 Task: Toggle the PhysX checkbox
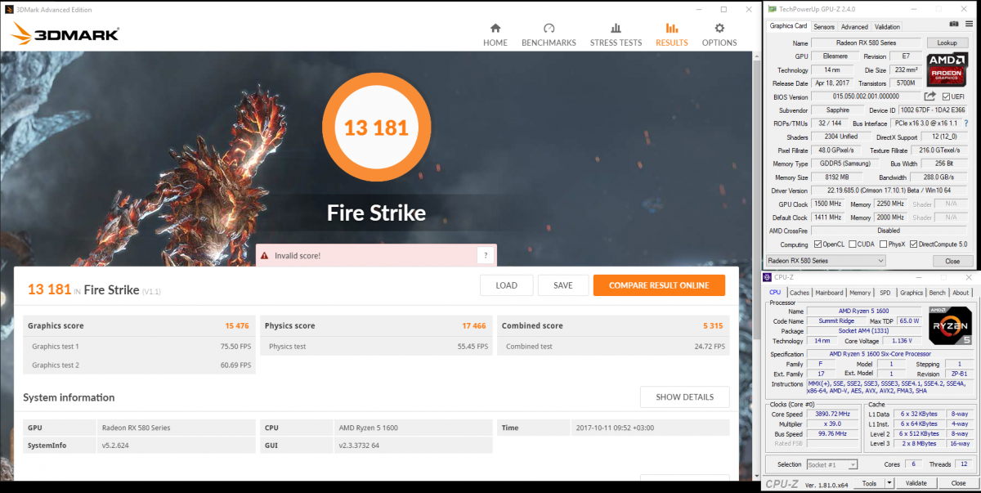(x=885, y=244)
